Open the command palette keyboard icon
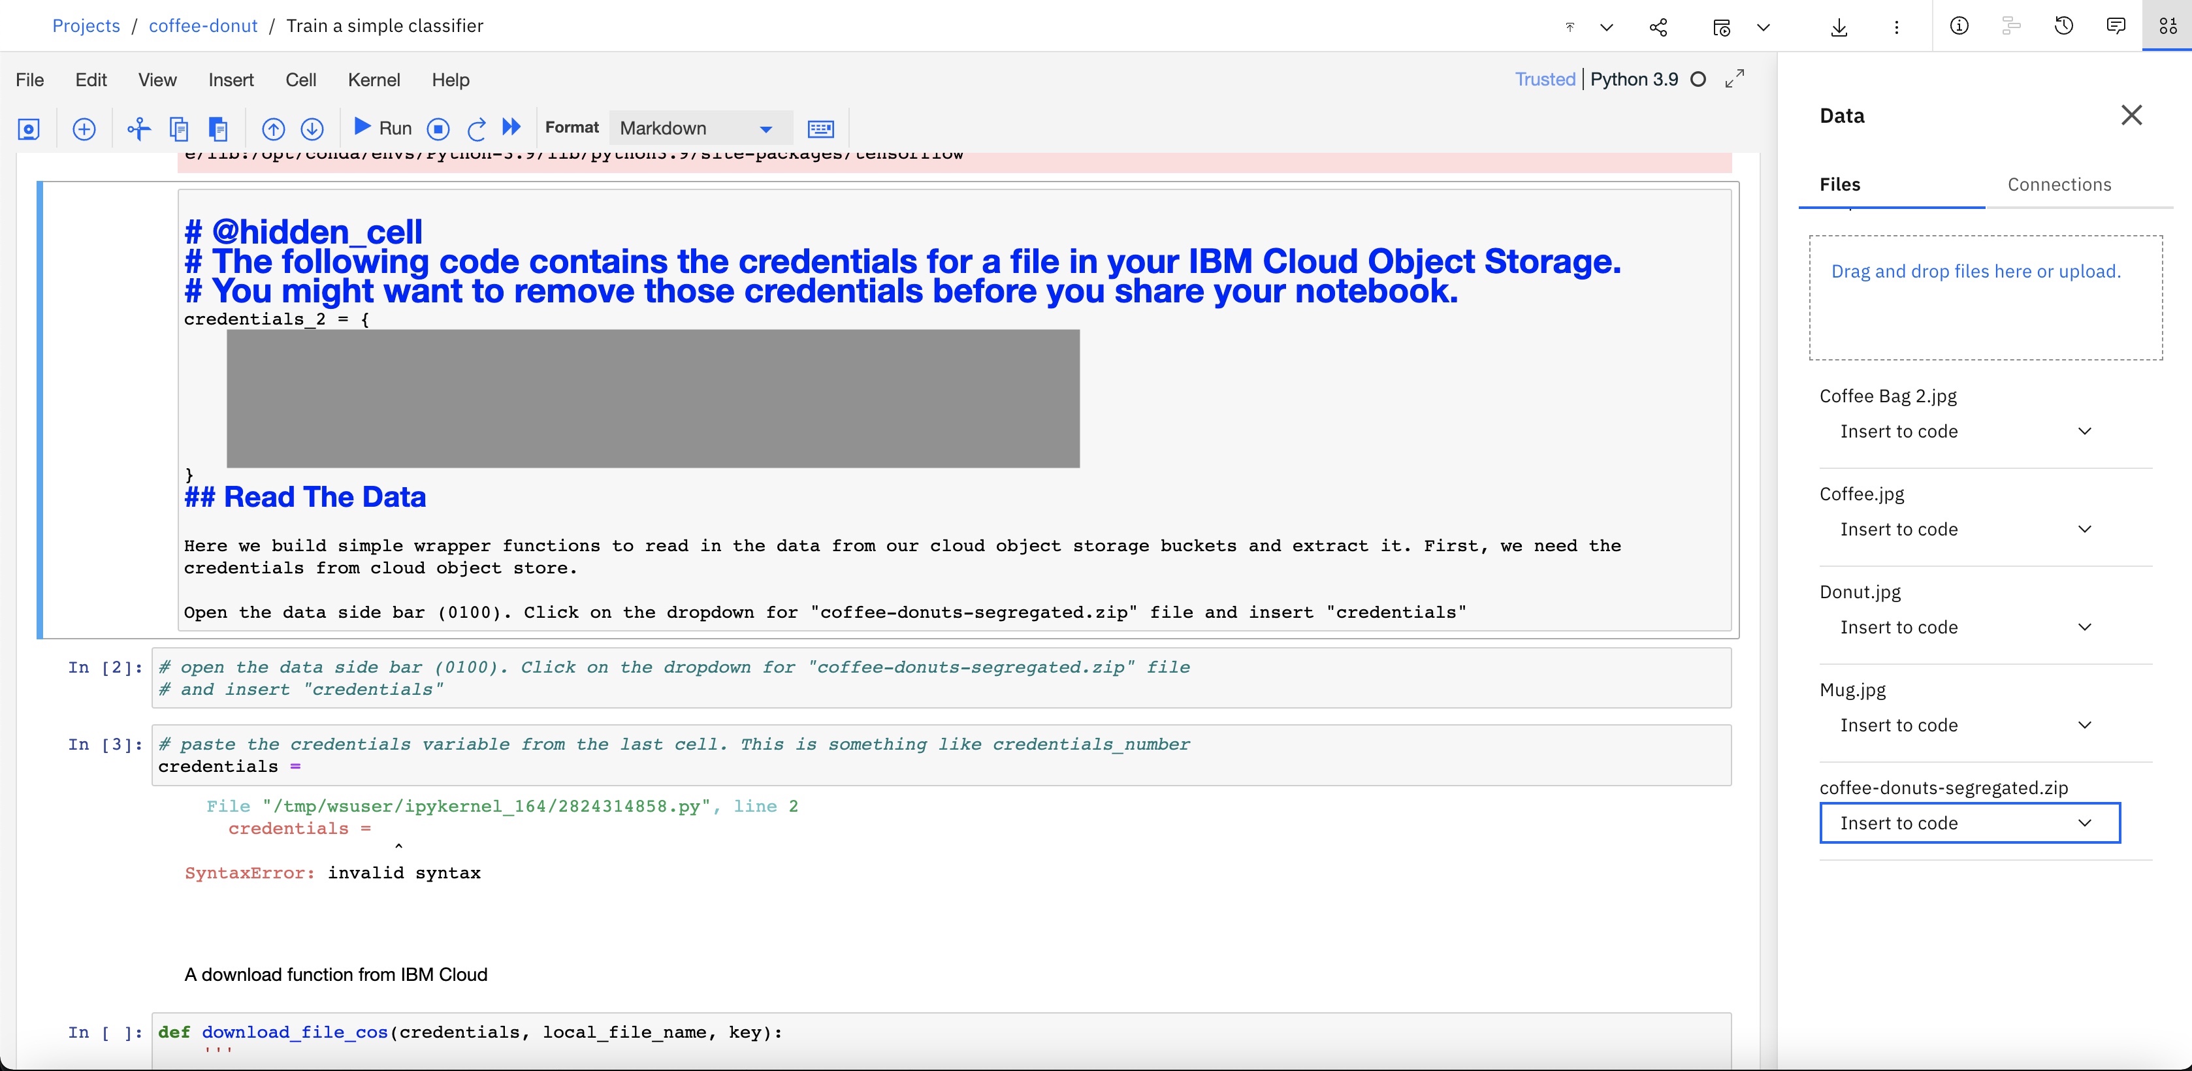 pyautogui.click(x=820, y=129)
